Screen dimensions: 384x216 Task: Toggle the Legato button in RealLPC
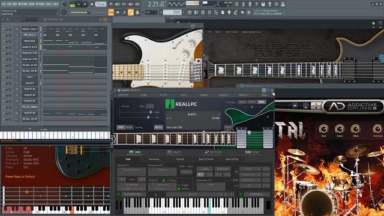click(x=205, y=169)
